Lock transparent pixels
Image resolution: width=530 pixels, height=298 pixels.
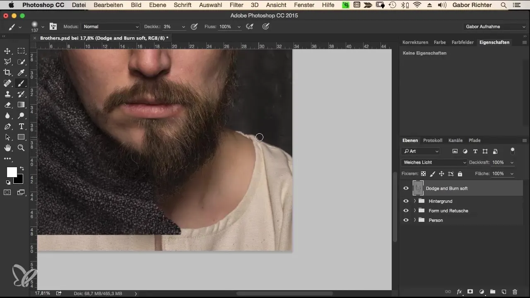tap(423, 174)
